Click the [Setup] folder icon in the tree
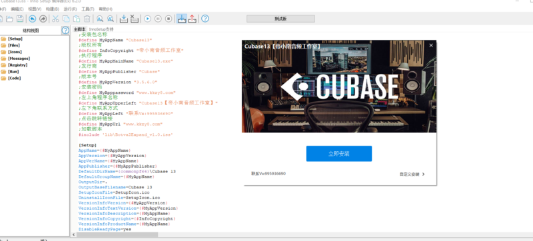The image size is (533, 241). [x=3, y=39]
